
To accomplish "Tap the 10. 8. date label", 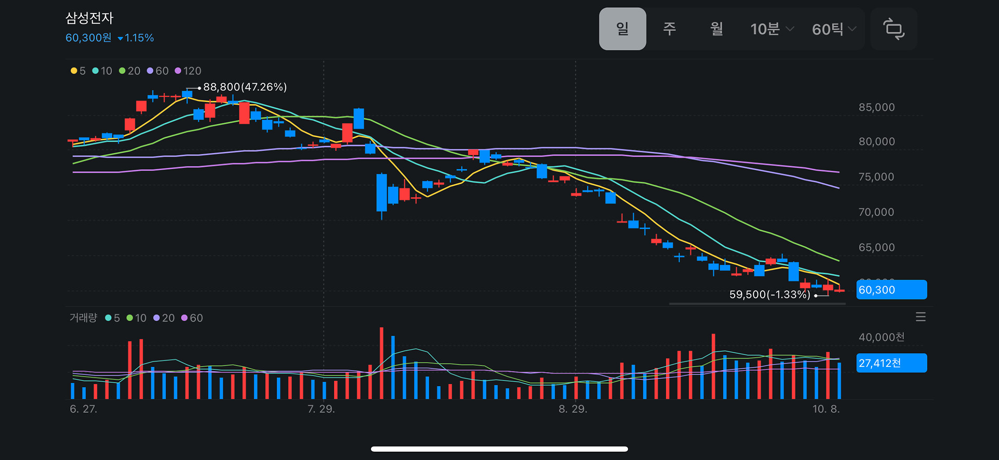I will (826, 409).
